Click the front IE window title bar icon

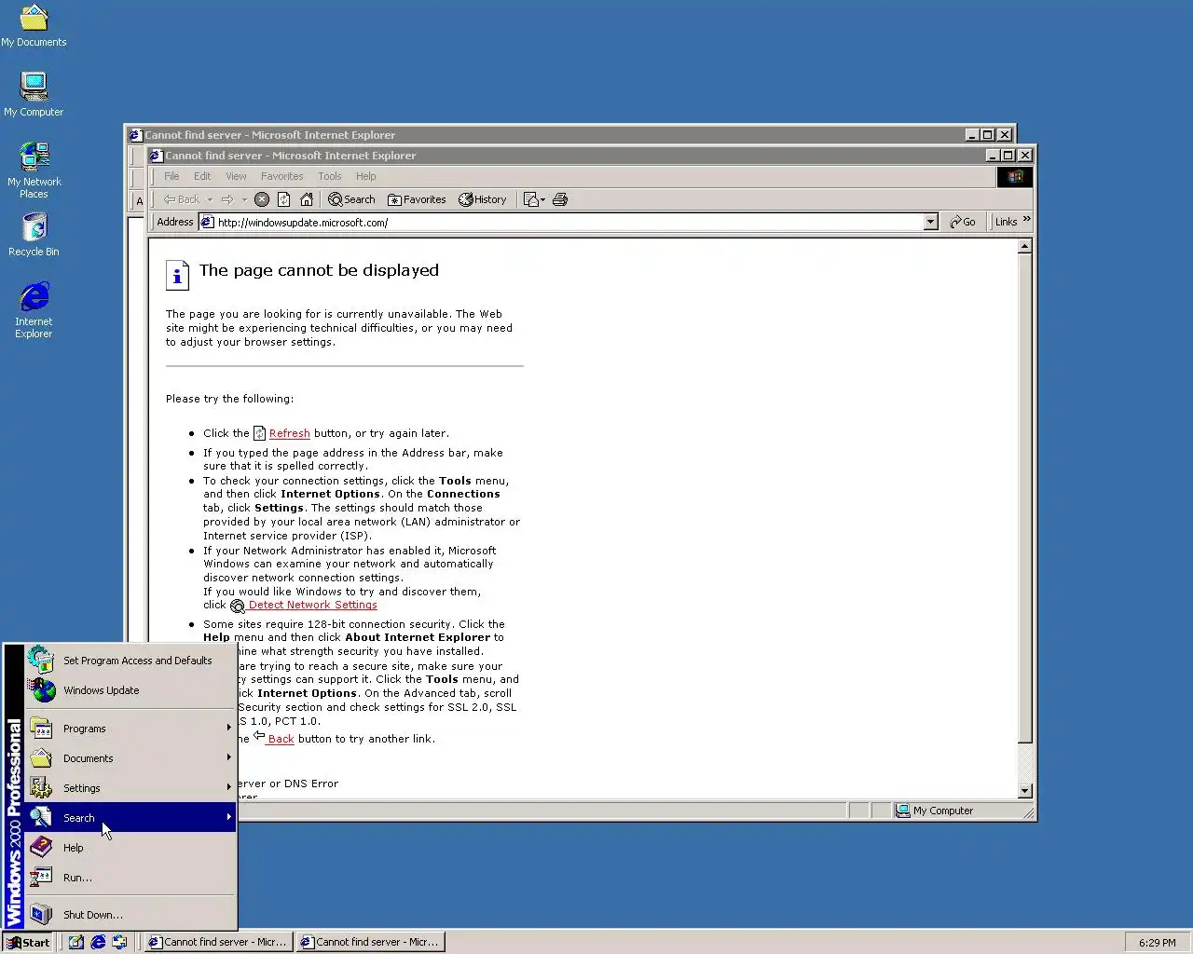[x=156, y=156]
